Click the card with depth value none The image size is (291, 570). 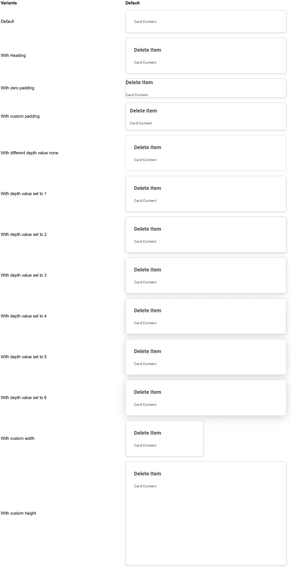[206, 153]
